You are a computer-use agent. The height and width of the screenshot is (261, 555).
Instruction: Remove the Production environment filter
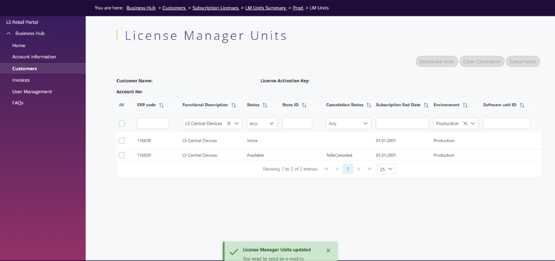pos(465,123)
